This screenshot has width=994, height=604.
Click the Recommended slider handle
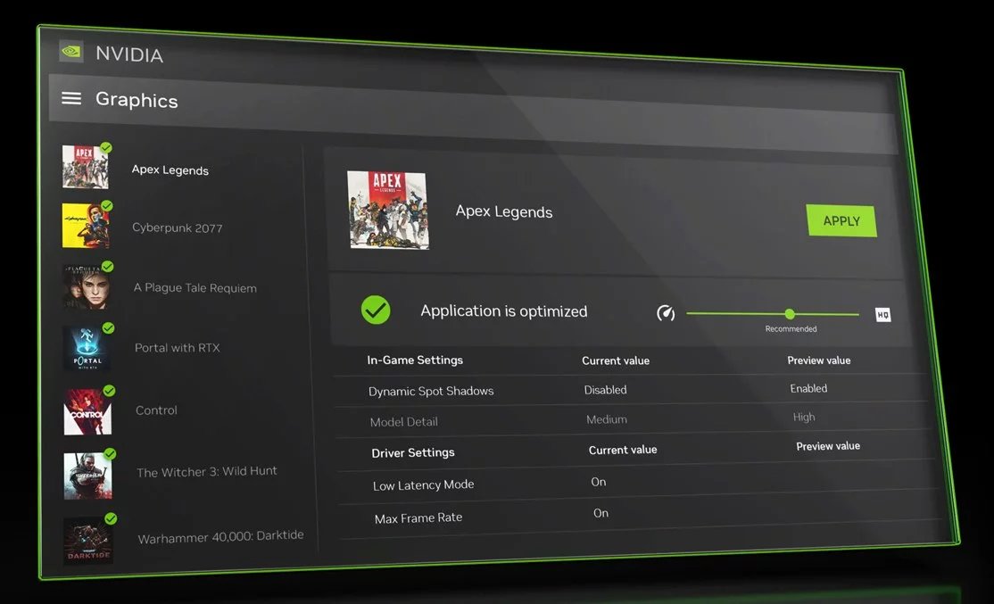pyautogui.click(x=789, y=314)
